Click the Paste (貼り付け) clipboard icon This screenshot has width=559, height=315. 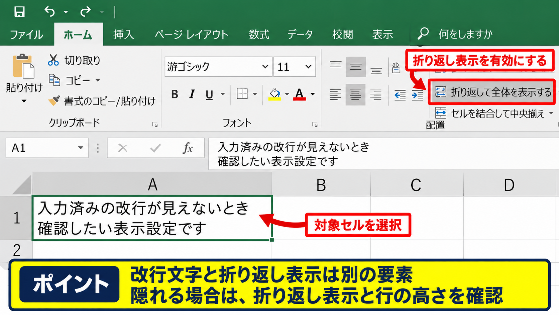[23, 66]
